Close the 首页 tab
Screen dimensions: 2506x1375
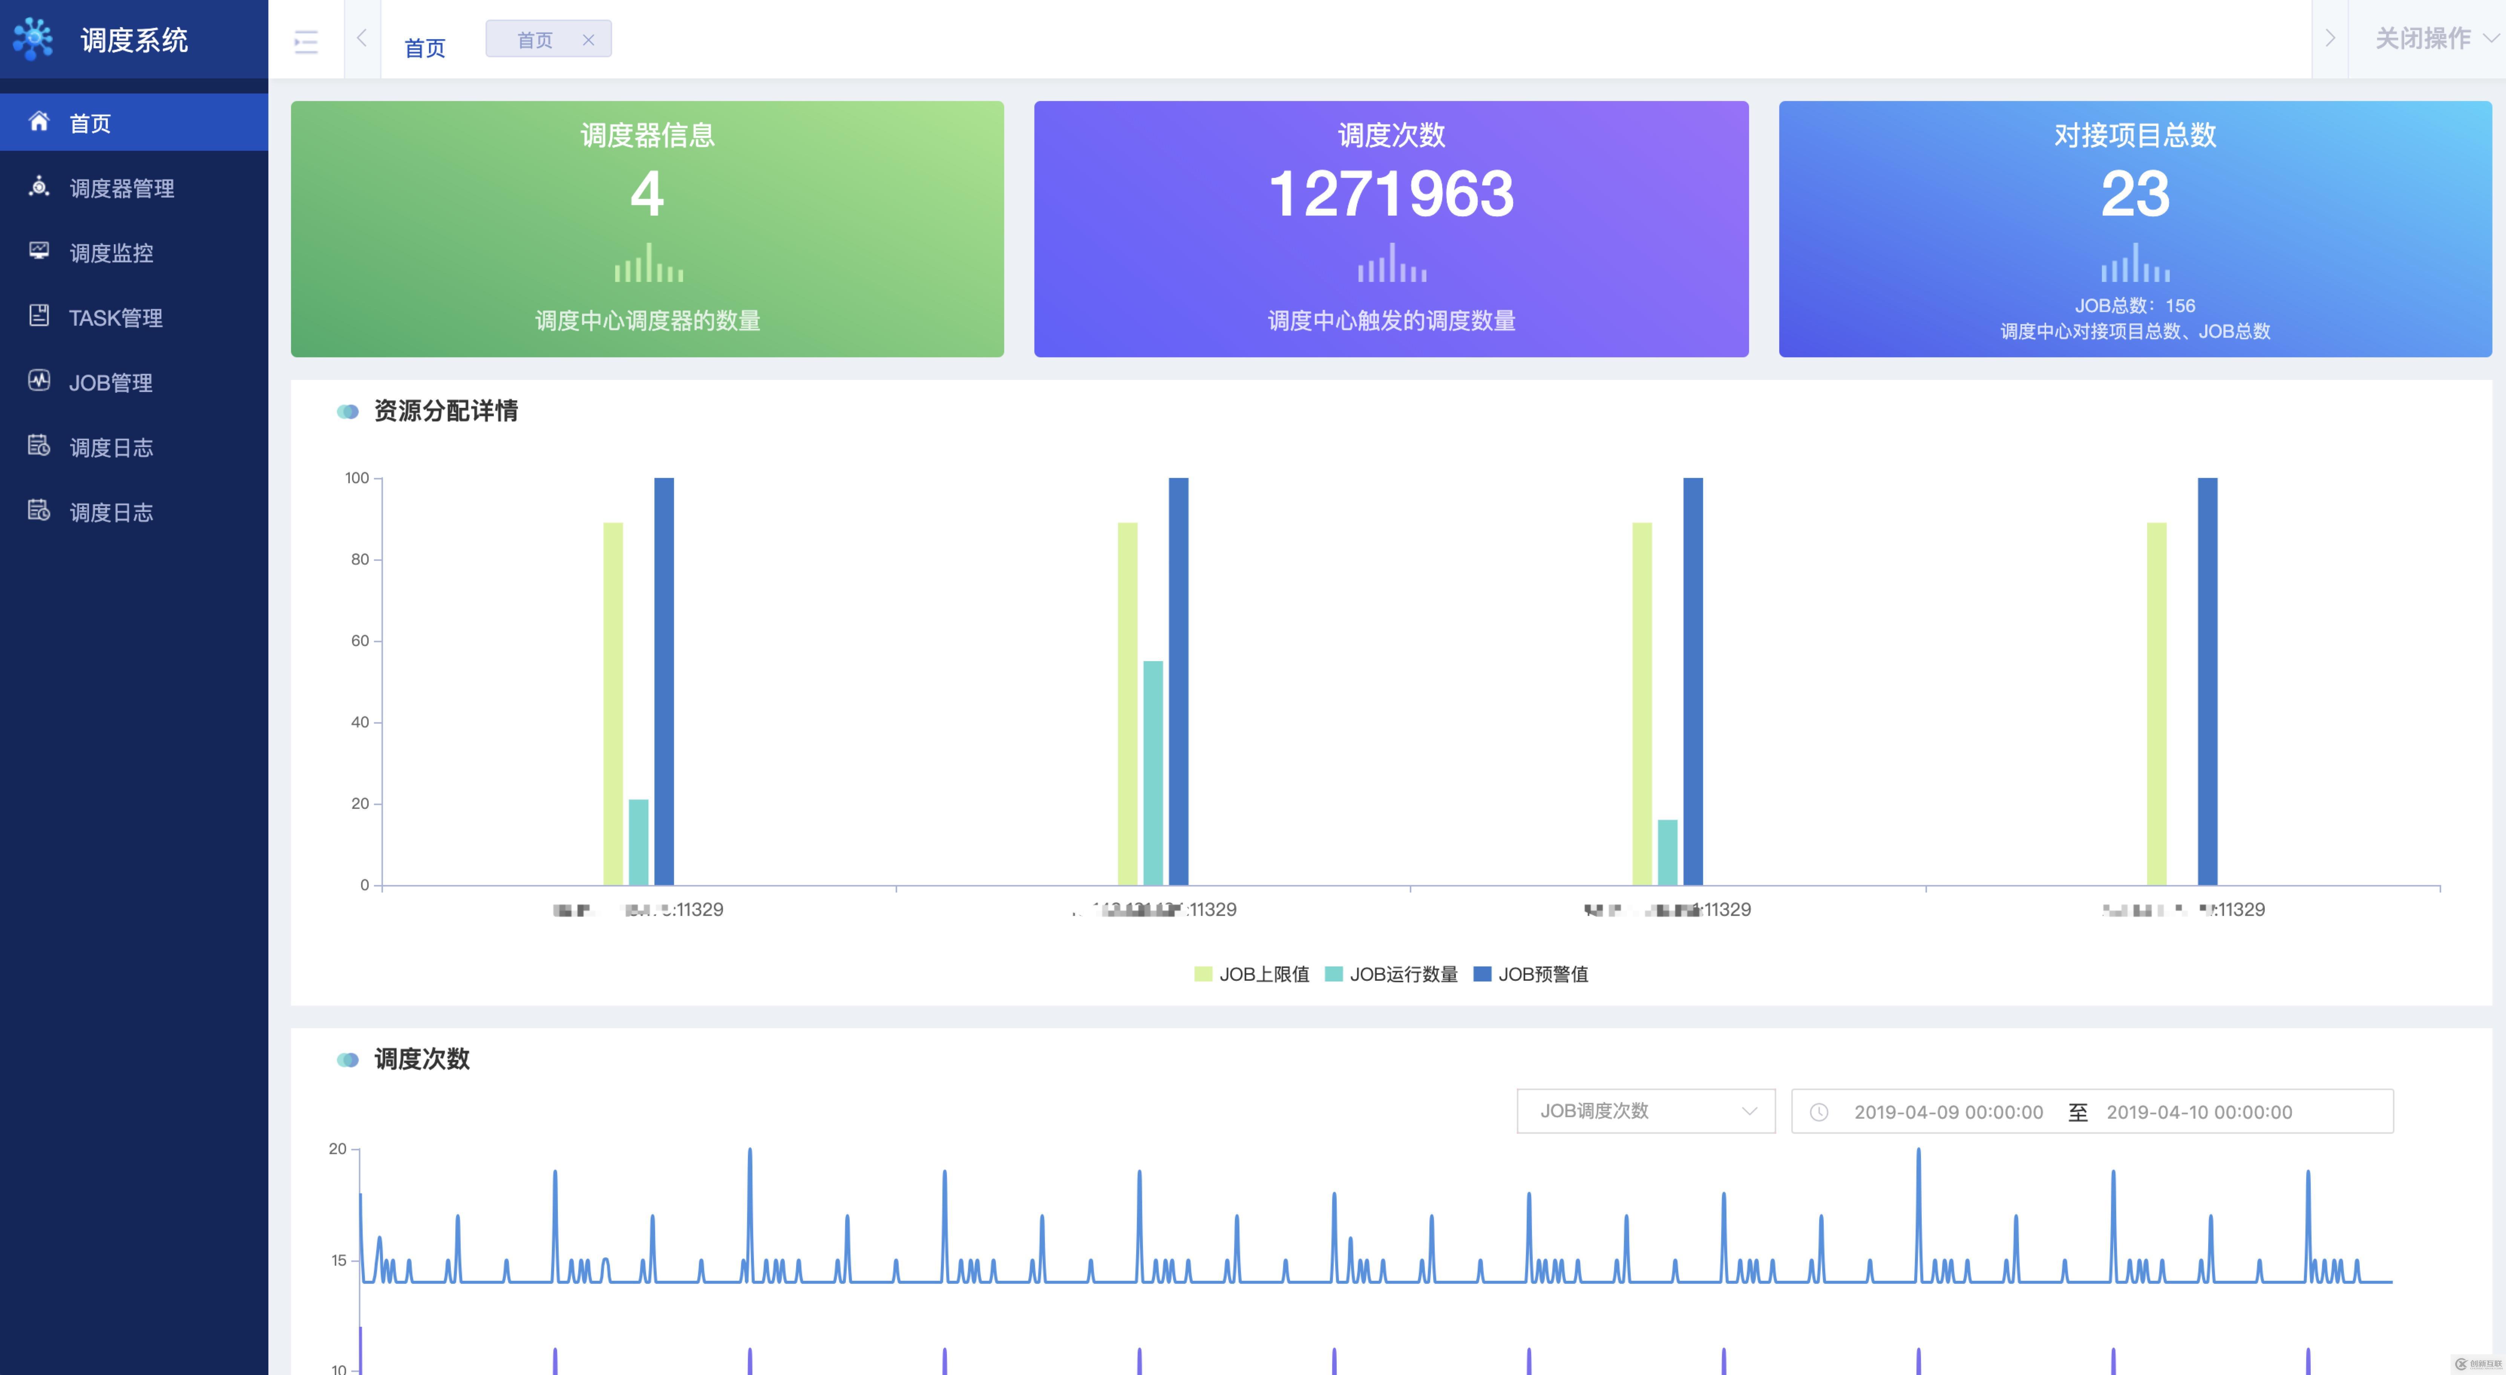point(588,40)
